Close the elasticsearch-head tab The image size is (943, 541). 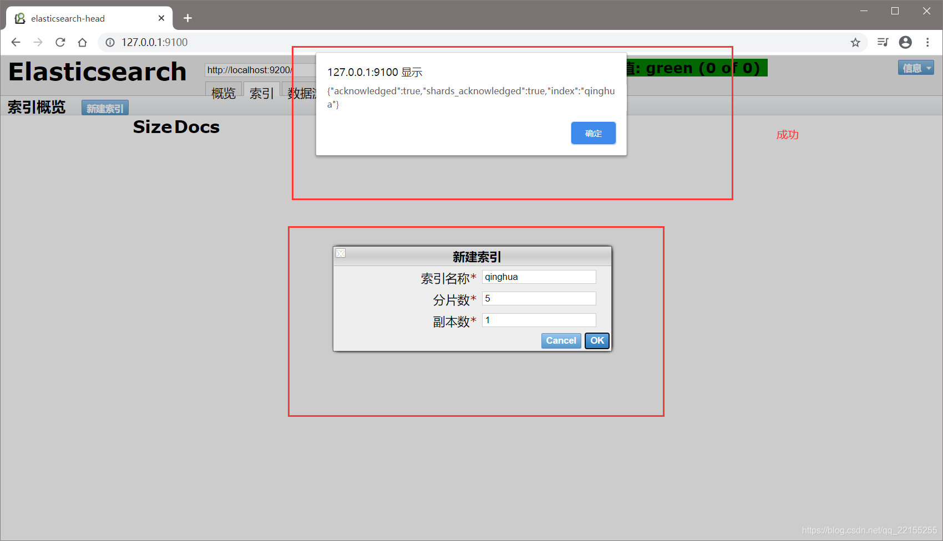[x=161, y=18]
